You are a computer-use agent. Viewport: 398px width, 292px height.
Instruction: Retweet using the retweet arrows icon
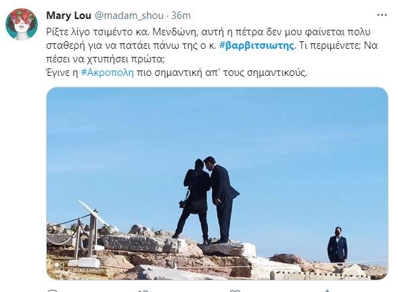coord(143,291)
